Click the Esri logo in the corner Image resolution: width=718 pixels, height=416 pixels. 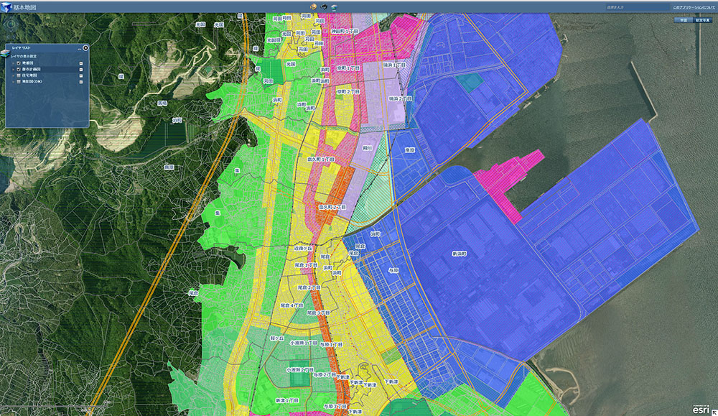click(x=701, y=409)
